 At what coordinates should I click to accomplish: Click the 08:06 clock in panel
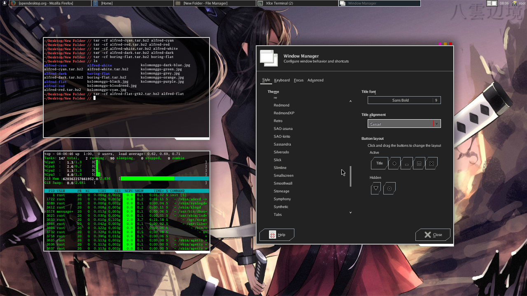tap(504, 3)
